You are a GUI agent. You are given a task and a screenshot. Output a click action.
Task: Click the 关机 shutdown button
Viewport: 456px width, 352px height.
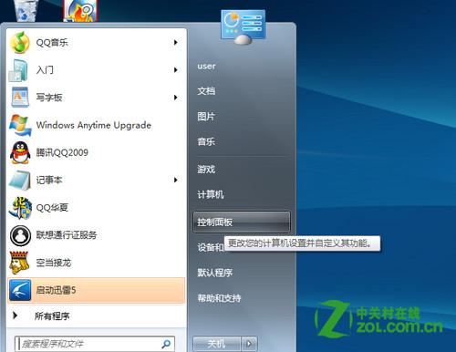coord(217,344)
